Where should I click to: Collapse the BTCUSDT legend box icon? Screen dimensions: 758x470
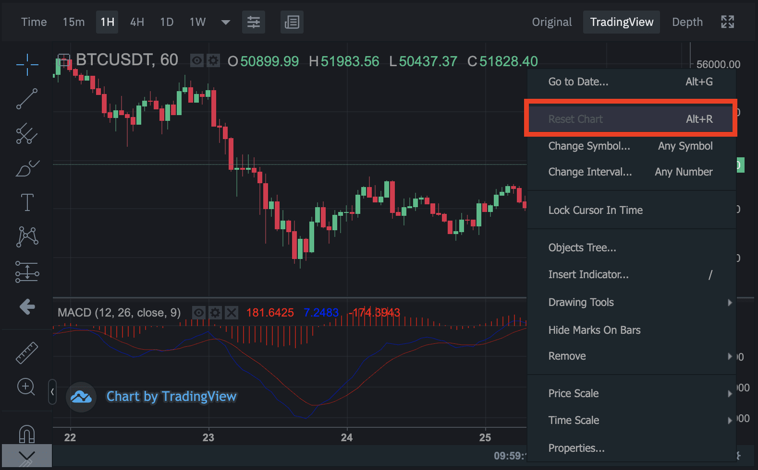click(64, 60)
